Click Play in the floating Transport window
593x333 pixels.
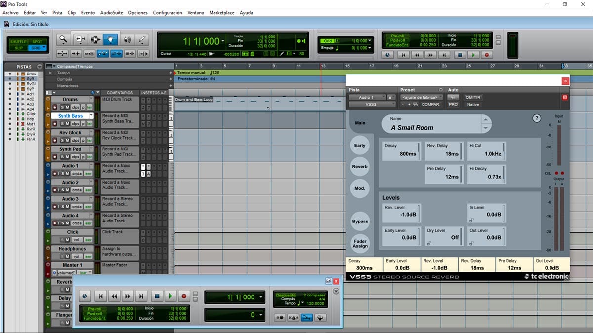pyautogui.click(x=170, y=296)
